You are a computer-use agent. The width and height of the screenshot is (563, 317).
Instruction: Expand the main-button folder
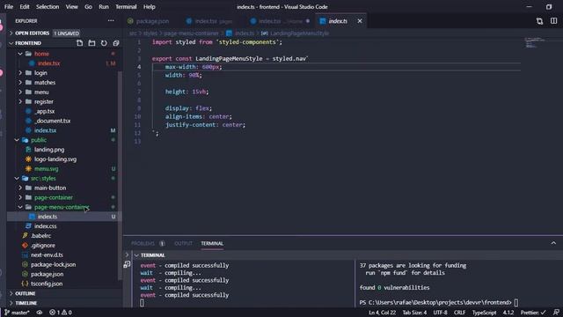(20, 188)
